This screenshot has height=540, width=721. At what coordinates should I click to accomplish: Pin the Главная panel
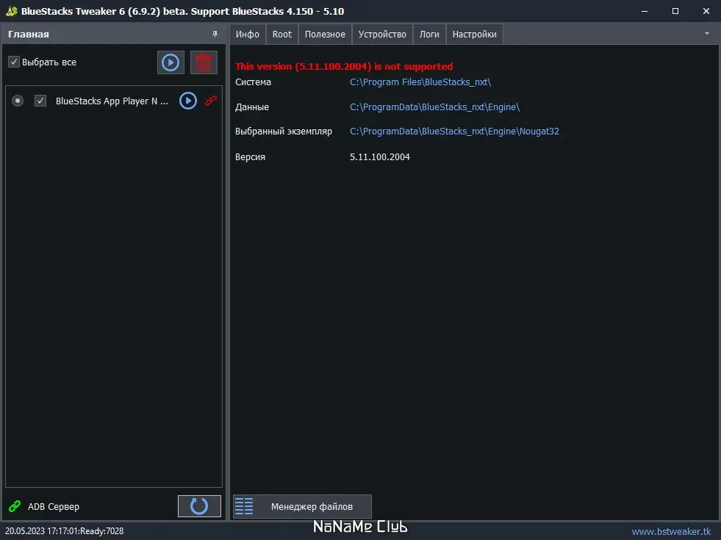[215, 34]
